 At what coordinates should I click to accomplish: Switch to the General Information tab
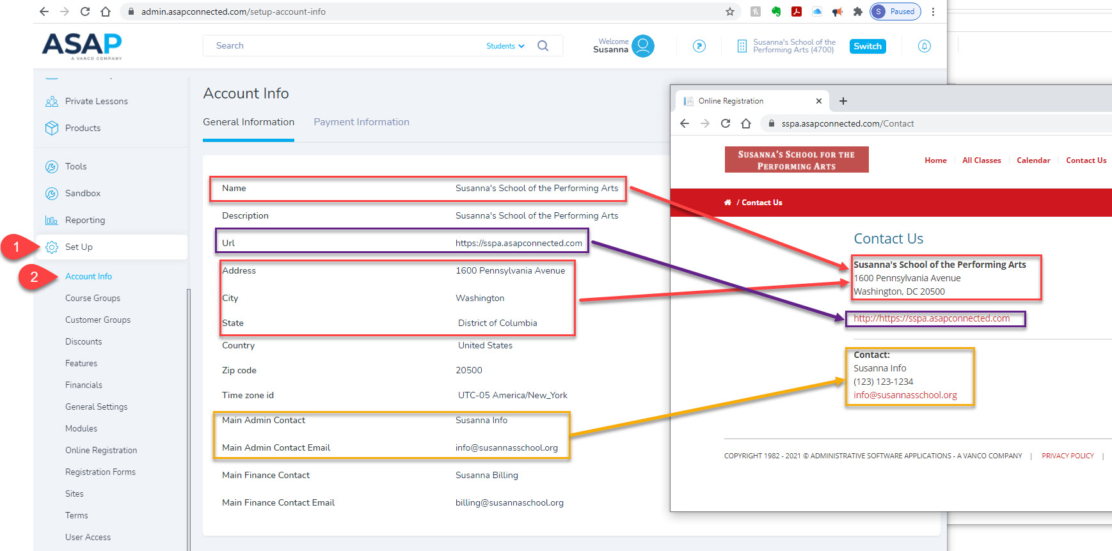tap(248, 122)
